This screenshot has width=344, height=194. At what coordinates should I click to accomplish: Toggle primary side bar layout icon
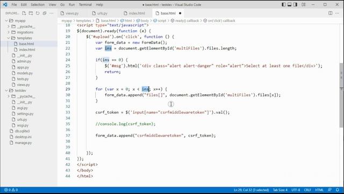point(283,4)
